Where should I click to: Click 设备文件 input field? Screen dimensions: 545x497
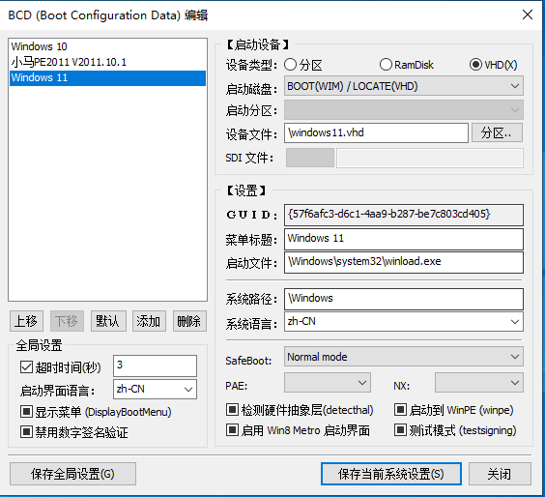click(376, 132)
